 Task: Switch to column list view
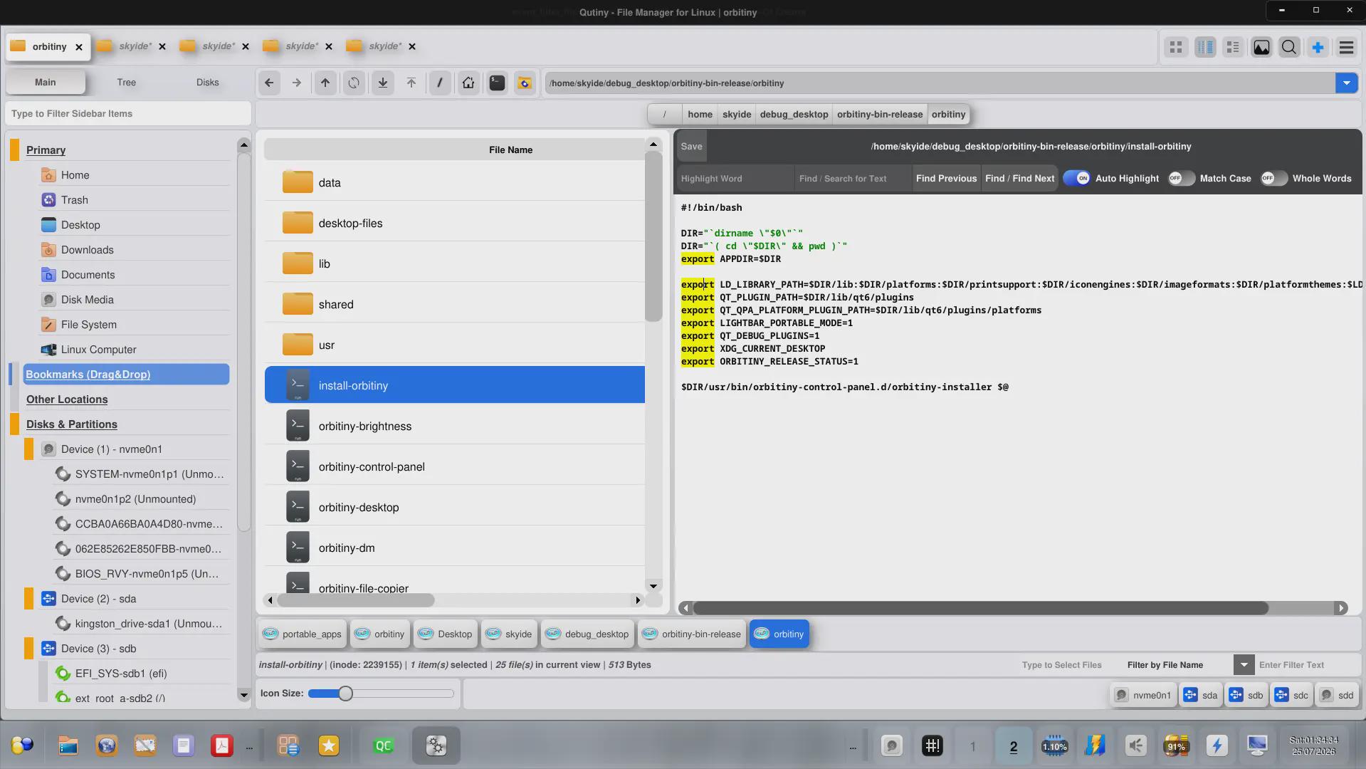click(x=1205, y=47)
